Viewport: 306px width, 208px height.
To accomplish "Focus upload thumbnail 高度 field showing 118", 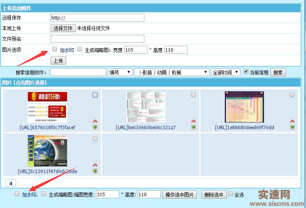I will [176, 50].
